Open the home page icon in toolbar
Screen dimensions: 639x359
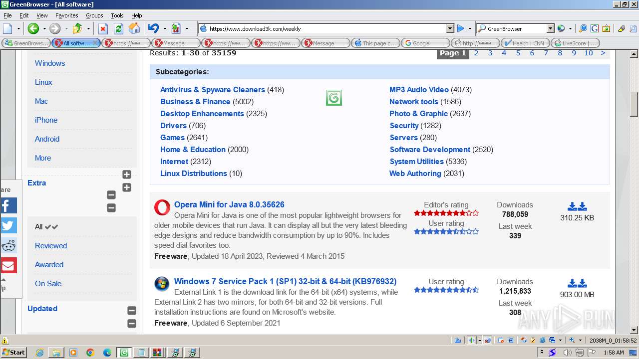[134, 28]
